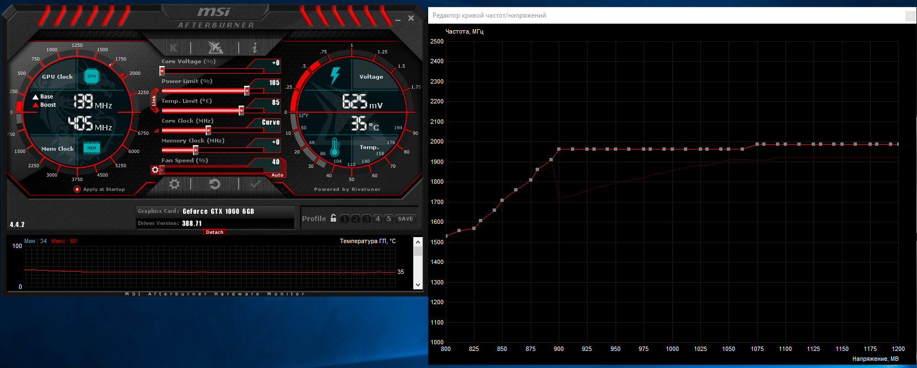Click the last curve point at 1200 mV
The image size is (917, 368).
[898, 144]
